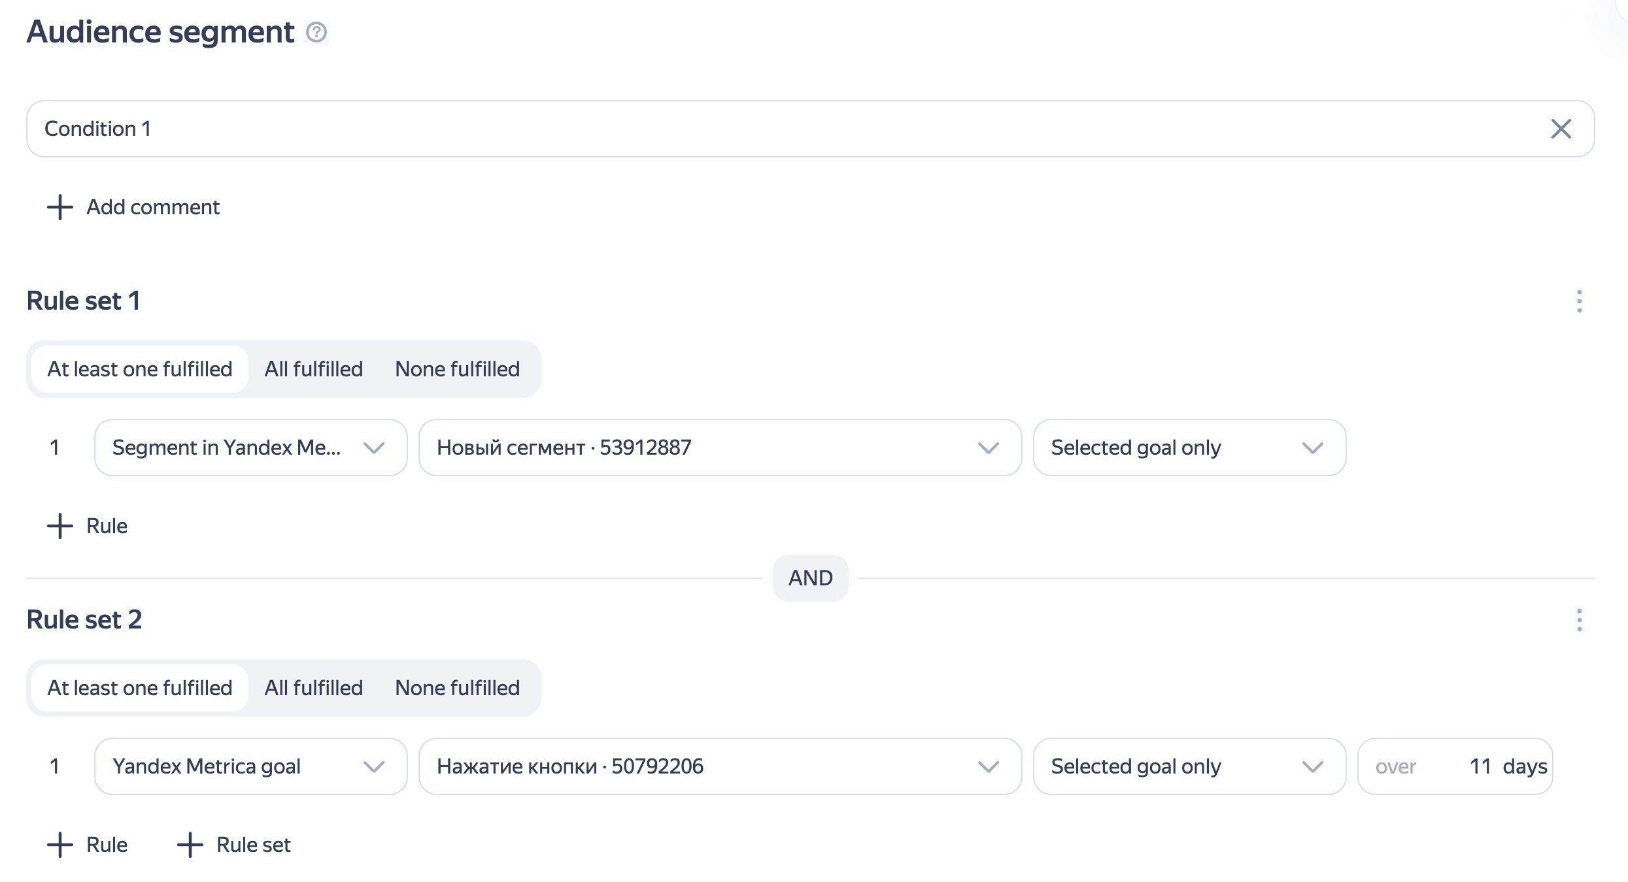Open Rule set 2 three-dot menu
Image resolution: width=1628 pixels, height=882 pixels.
1579,620
